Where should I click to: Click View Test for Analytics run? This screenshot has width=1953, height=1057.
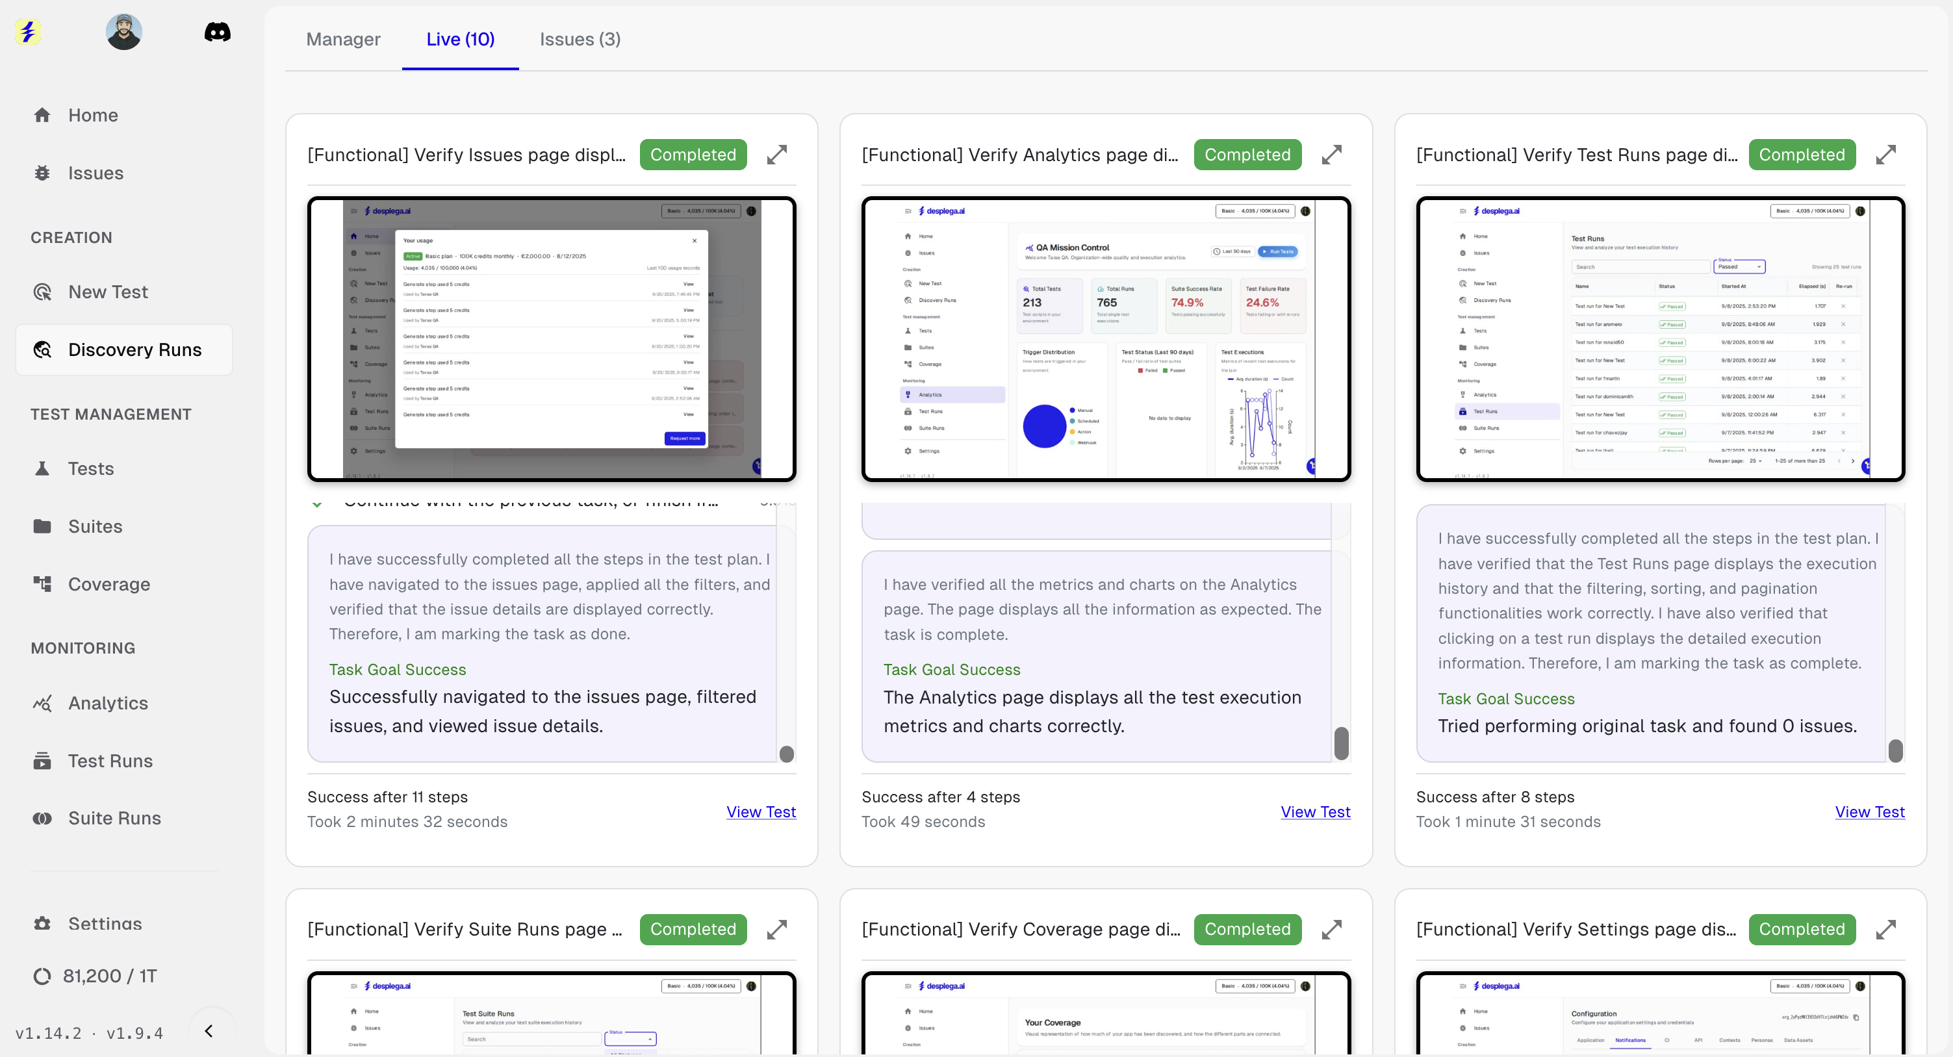click(1314, 811)
